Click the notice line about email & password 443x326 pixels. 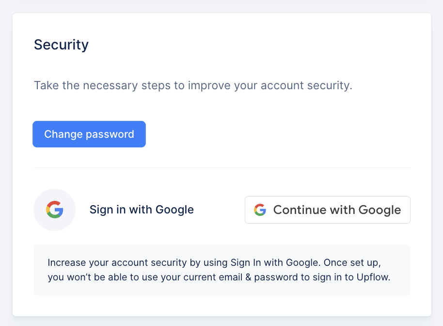(219, 277)
